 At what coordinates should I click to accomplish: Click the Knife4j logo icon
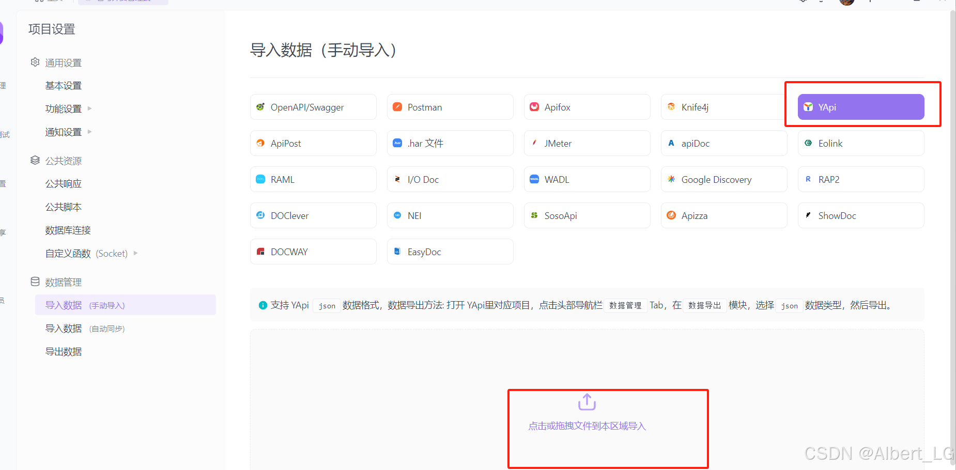[x=671, y=107]
